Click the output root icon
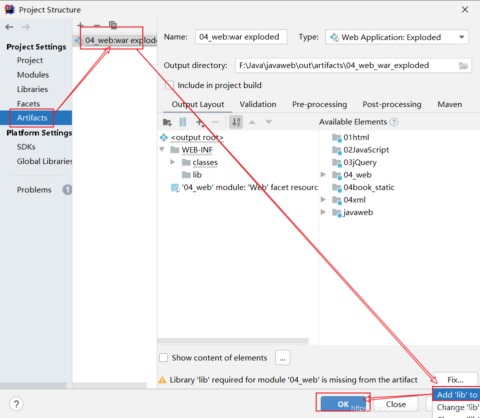 point(164,137)
